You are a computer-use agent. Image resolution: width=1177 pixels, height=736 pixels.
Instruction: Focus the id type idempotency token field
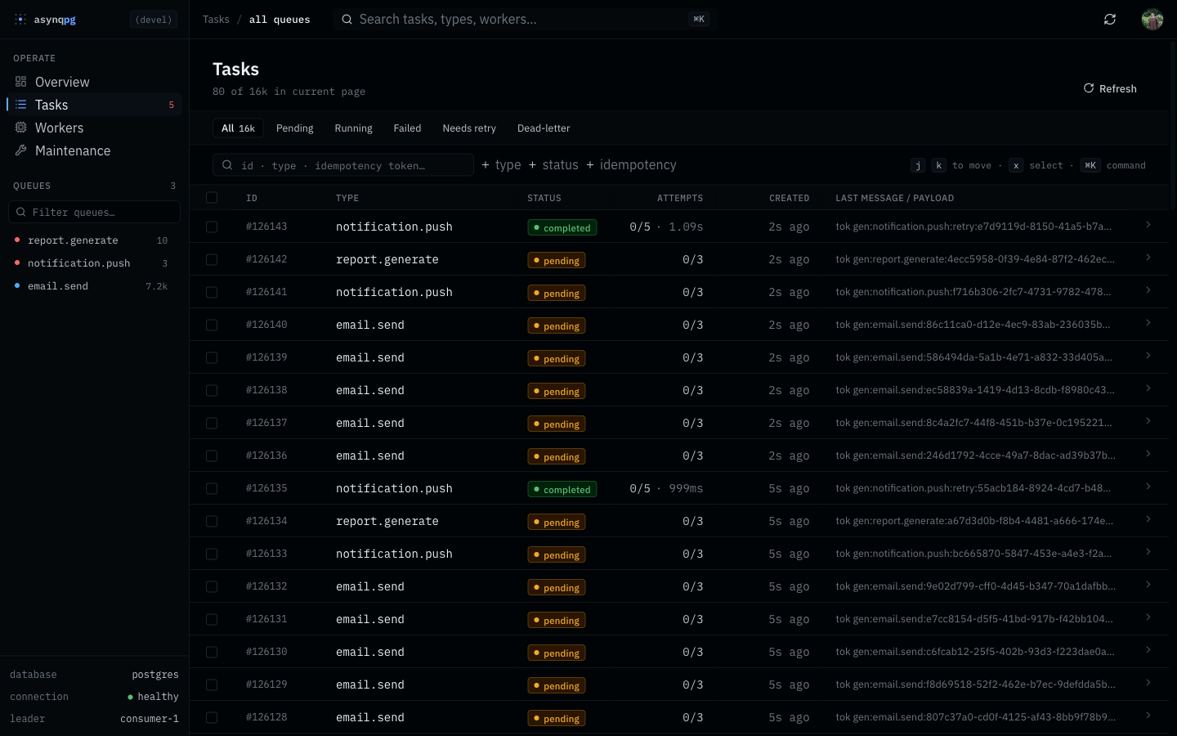point(343,165)
